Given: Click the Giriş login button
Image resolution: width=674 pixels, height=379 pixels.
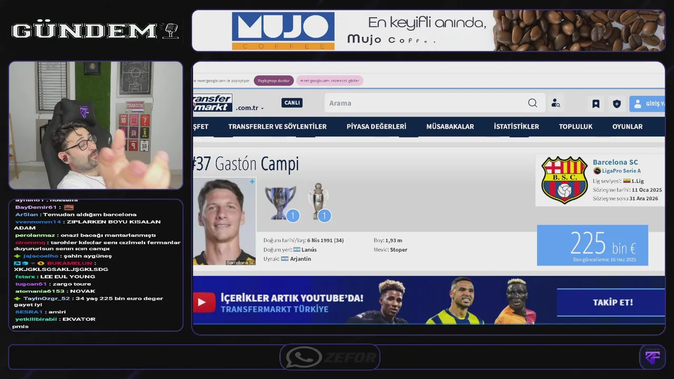Looking at the screenshot, I should pos(647,104).
